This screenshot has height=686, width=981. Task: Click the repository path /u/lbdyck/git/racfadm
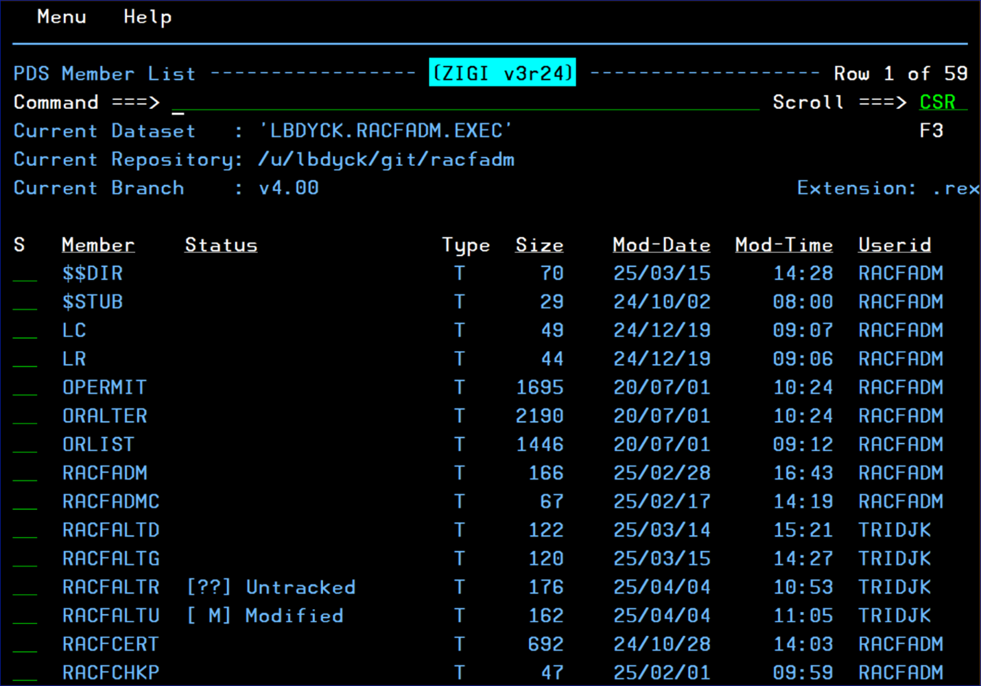tap(386, 159)
